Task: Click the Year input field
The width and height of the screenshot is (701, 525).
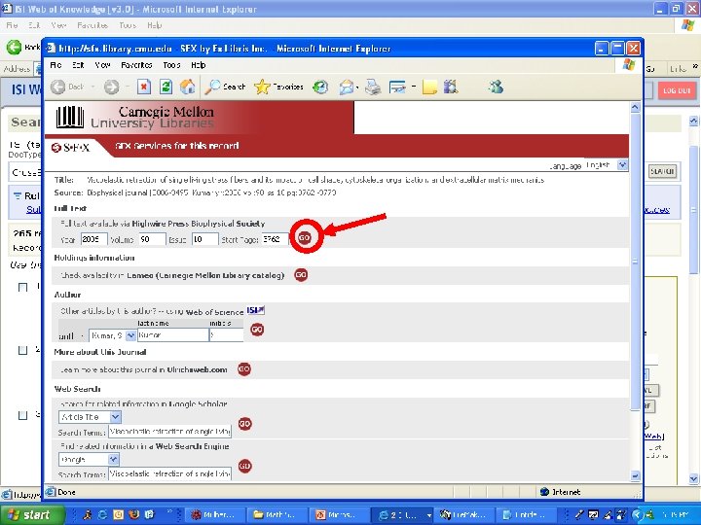Action: tap(93, 239)
